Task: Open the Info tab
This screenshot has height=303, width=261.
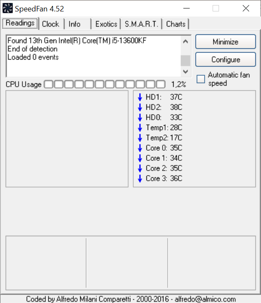Action: tap(78, 24)
